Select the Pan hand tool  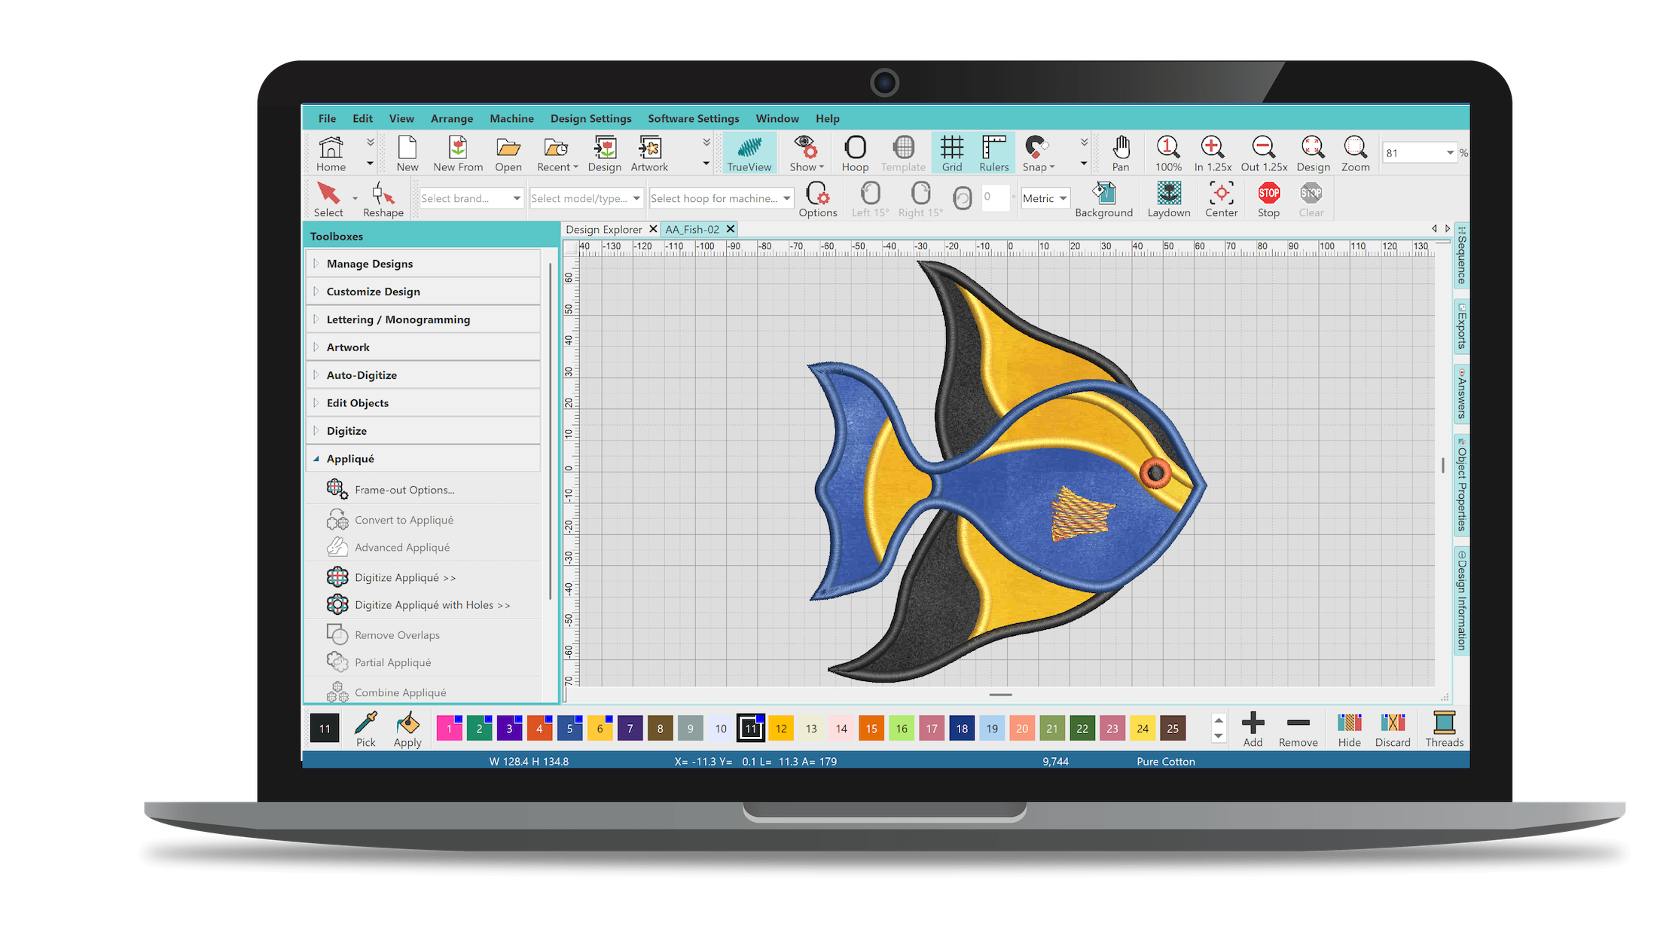1121,154
